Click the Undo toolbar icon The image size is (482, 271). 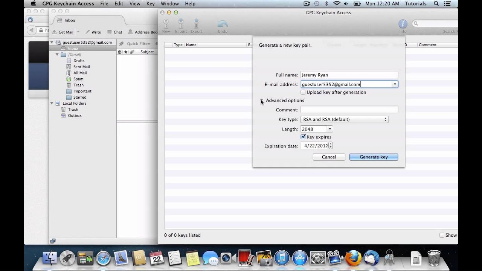click(223, 26)
